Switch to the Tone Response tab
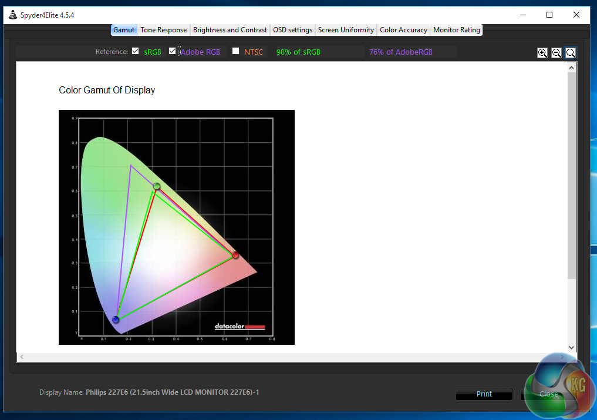 click(x=163, y=30)
